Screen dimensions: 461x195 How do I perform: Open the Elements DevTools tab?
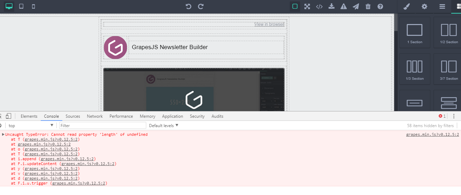[29, 116]
